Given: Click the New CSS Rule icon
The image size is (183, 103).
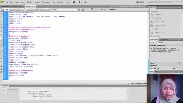Looking at the screenshot, I should click(x=176, y=68).
